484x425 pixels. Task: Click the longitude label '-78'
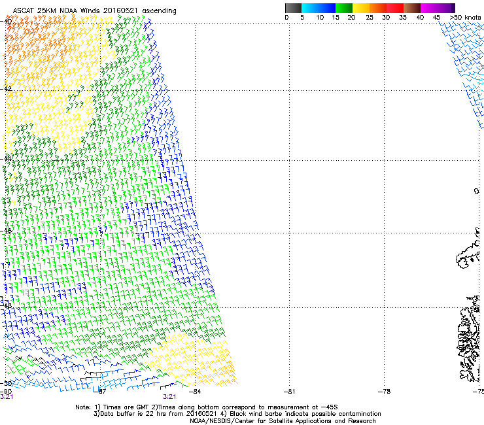[x=385, y=392]
